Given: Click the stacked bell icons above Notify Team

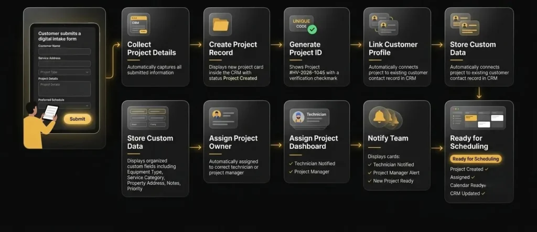Looking at the screenshot, I should click(385, 118).
